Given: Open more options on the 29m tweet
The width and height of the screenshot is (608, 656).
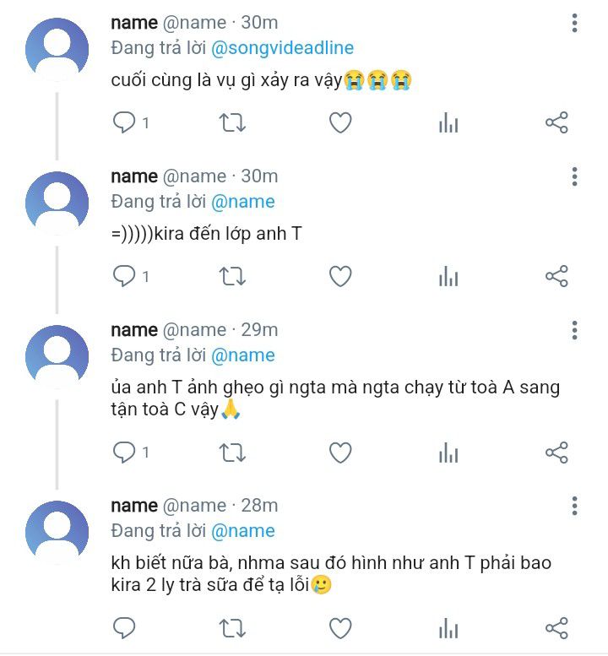Looking at the screenshot, I should (574, 330).
